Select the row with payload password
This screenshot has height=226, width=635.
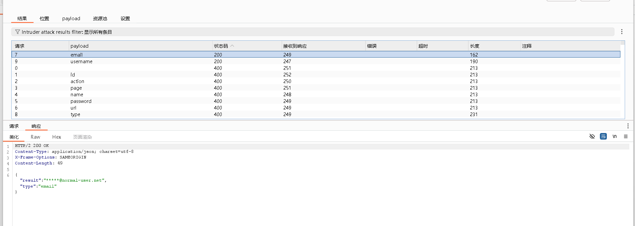point(316,101)
